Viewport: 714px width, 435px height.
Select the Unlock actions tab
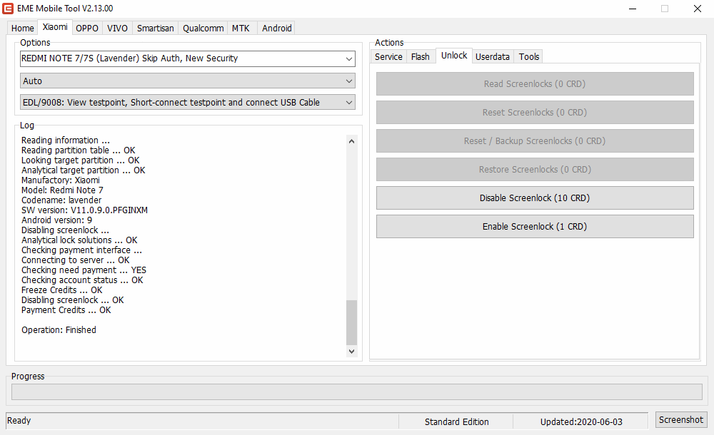click(454, 56)
